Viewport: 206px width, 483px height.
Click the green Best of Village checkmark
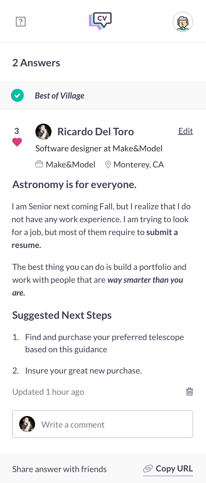coord(17,96)
